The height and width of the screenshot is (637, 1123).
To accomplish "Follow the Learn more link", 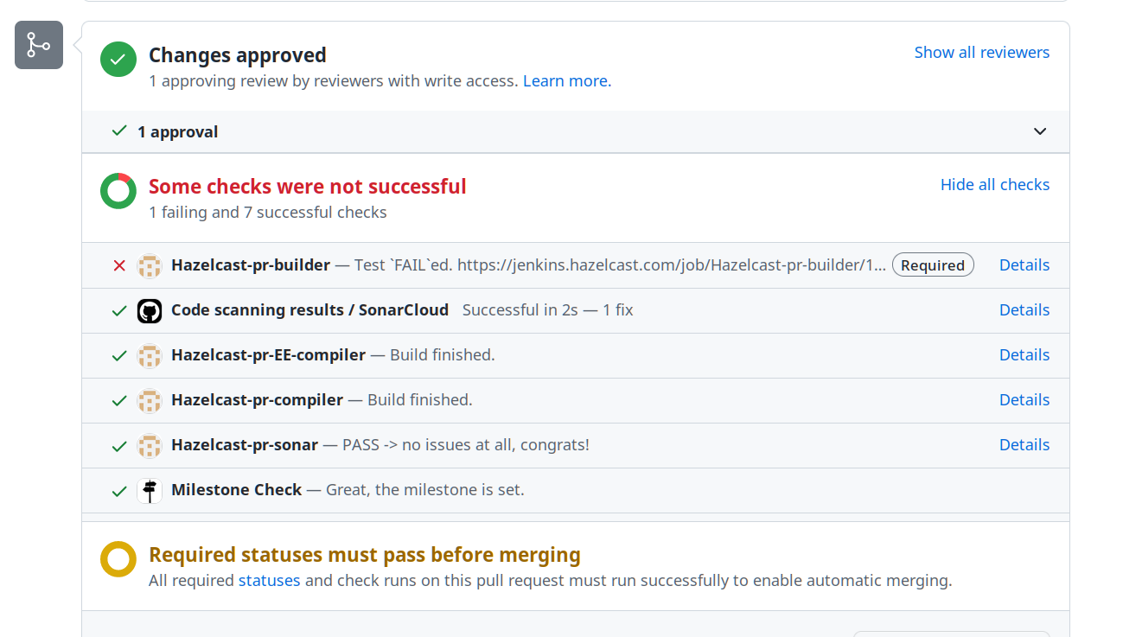I will pyautogui.click(x=565, y=80).
